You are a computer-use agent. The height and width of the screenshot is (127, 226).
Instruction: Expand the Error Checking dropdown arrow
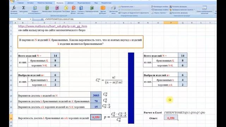click(194, 10)
